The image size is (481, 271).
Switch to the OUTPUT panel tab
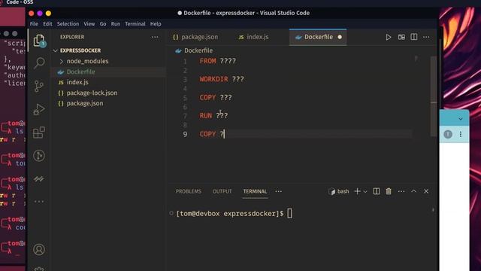coord(222,191)
